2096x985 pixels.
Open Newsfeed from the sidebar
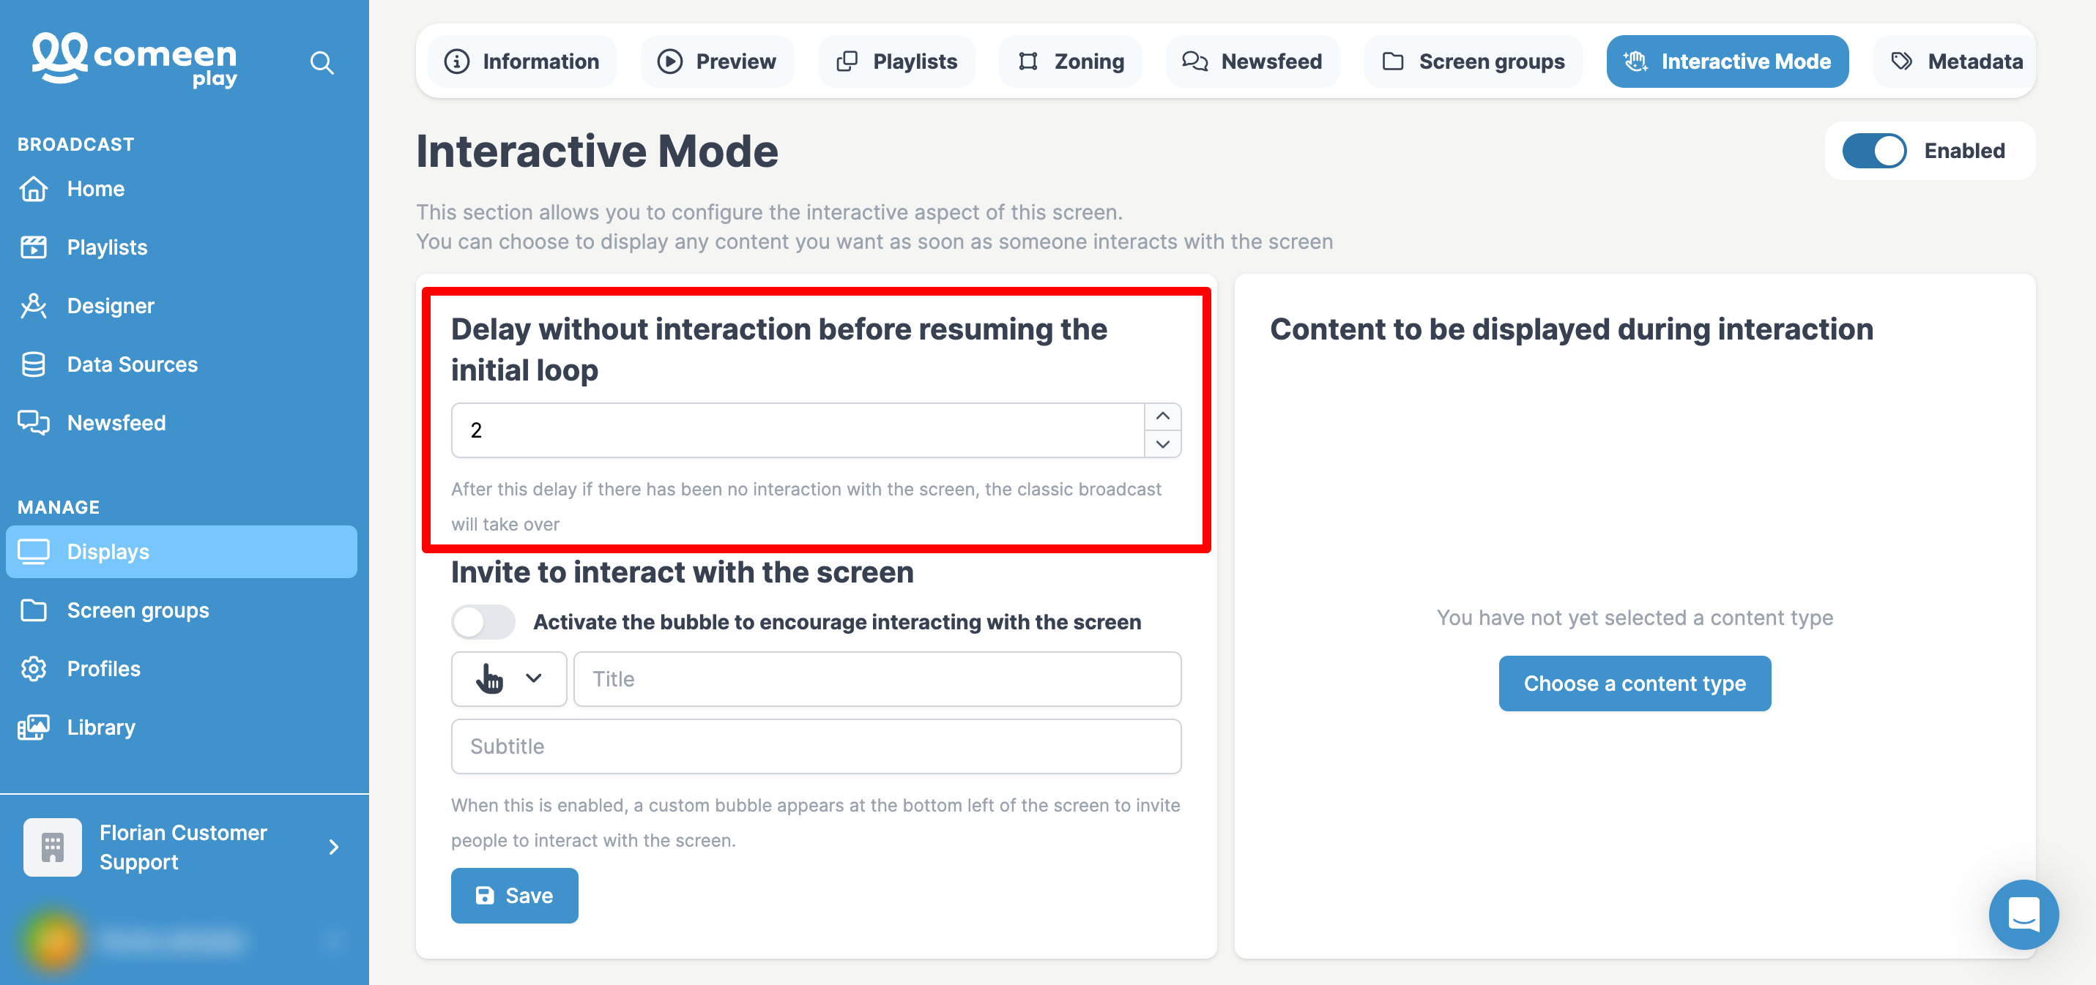click(181, 423)
